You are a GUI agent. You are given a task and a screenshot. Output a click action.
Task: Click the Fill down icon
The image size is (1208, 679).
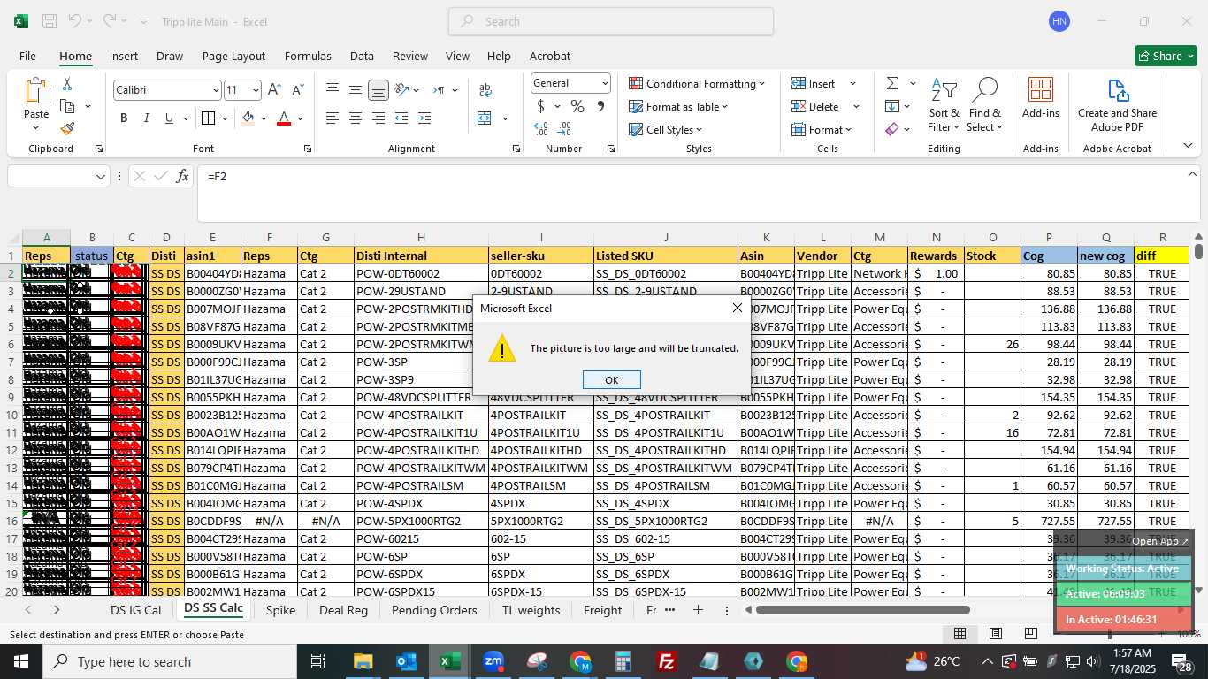click(891, 106)
